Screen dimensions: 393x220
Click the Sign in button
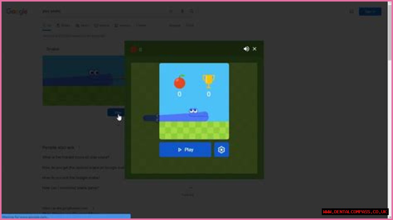point(370,12)
